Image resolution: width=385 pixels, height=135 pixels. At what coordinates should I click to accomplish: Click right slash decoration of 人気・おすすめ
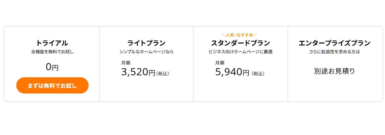point(255,34)
